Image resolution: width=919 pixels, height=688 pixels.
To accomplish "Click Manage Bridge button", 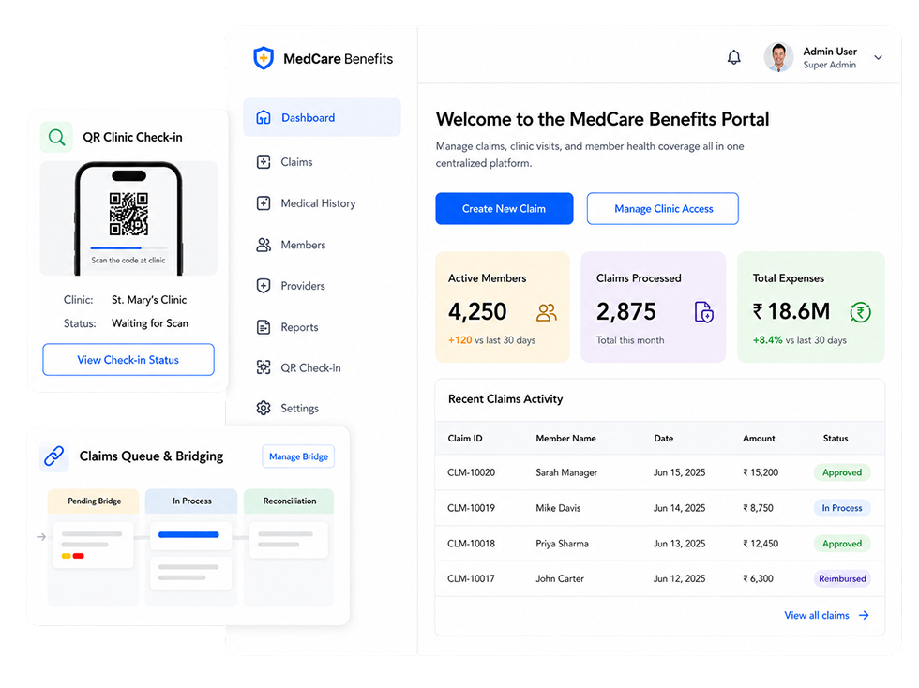I will coord(298,456).
